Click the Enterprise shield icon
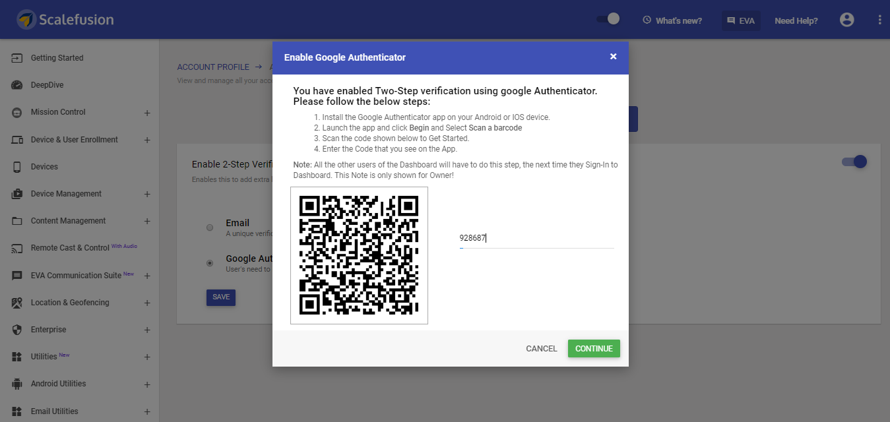Viewport: 890px width, 422px height. tap(17, 330)
